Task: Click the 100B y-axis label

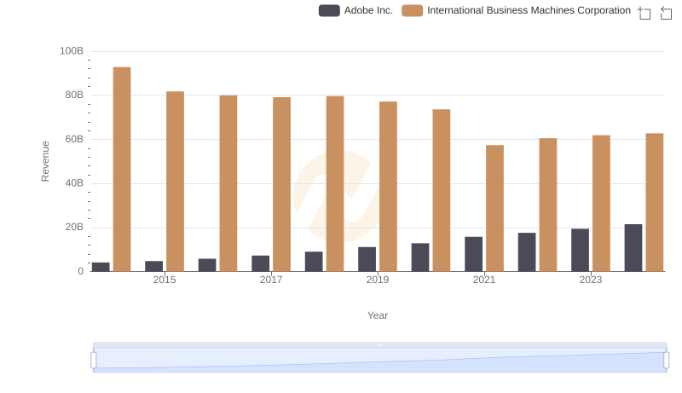Action: click(72, 51)
